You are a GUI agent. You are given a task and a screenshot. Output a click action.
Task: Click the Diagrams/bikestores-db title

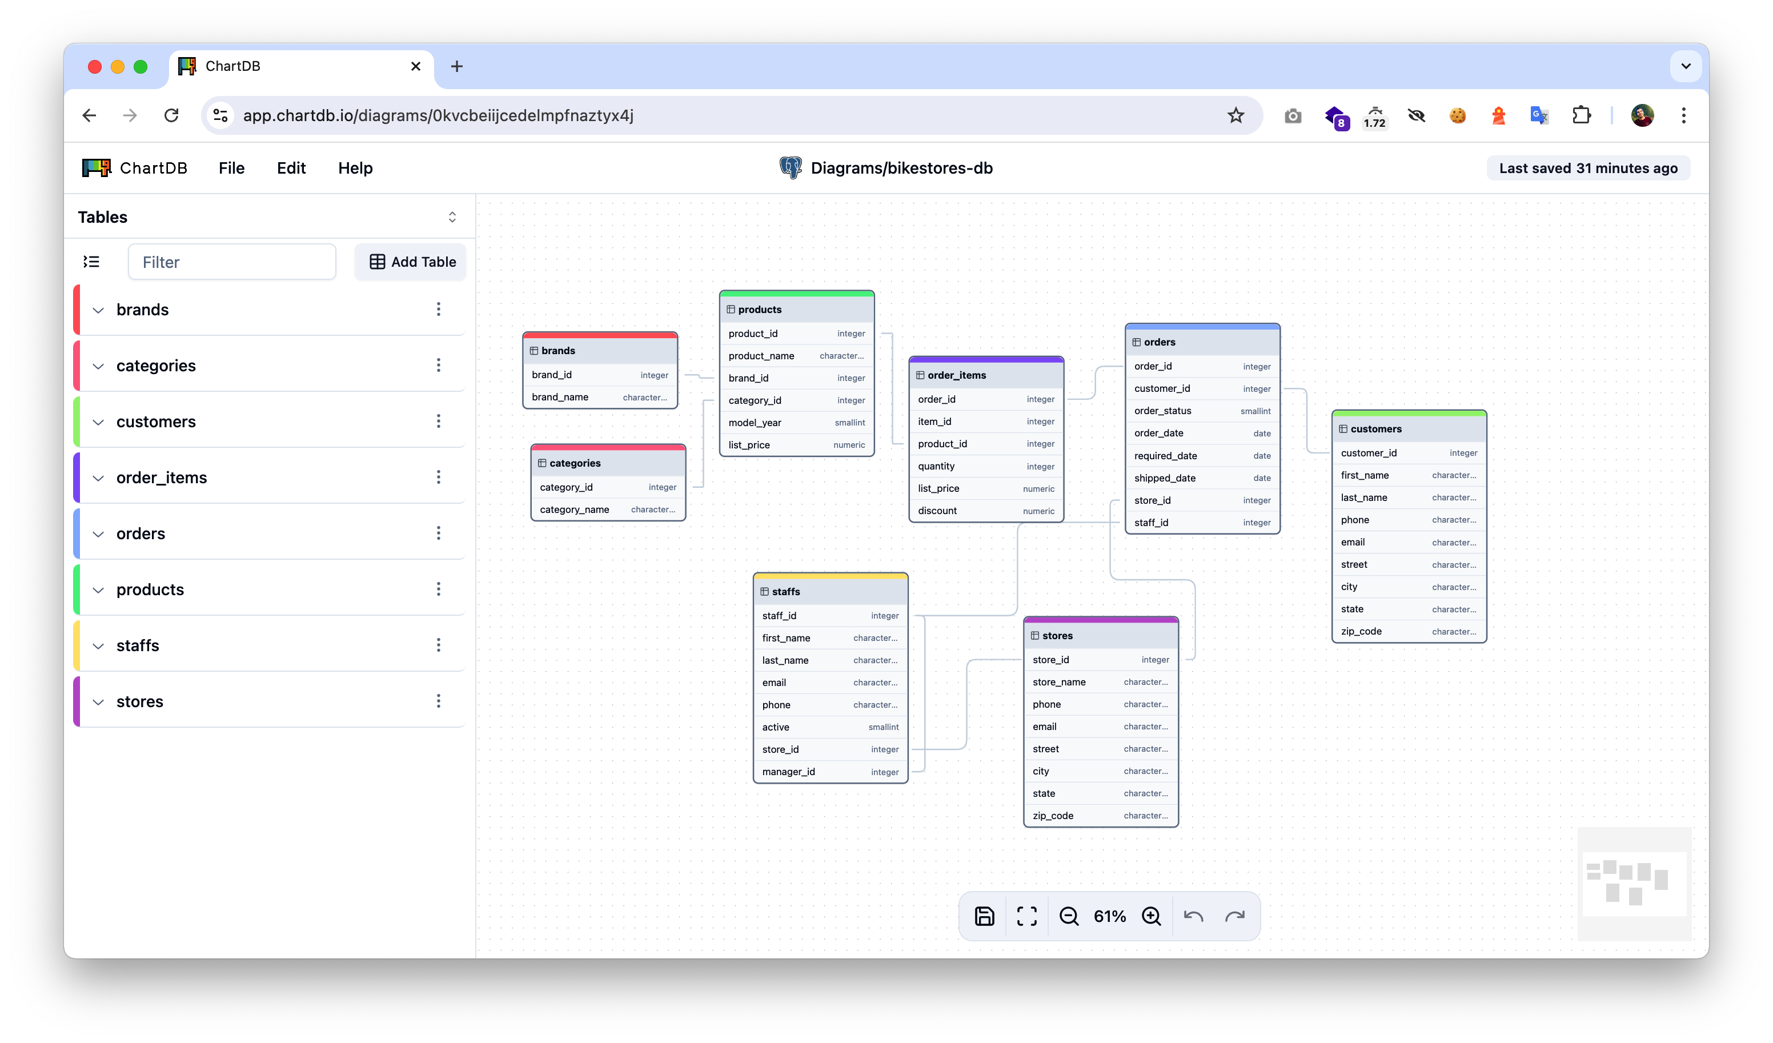(x=901, y=167)
